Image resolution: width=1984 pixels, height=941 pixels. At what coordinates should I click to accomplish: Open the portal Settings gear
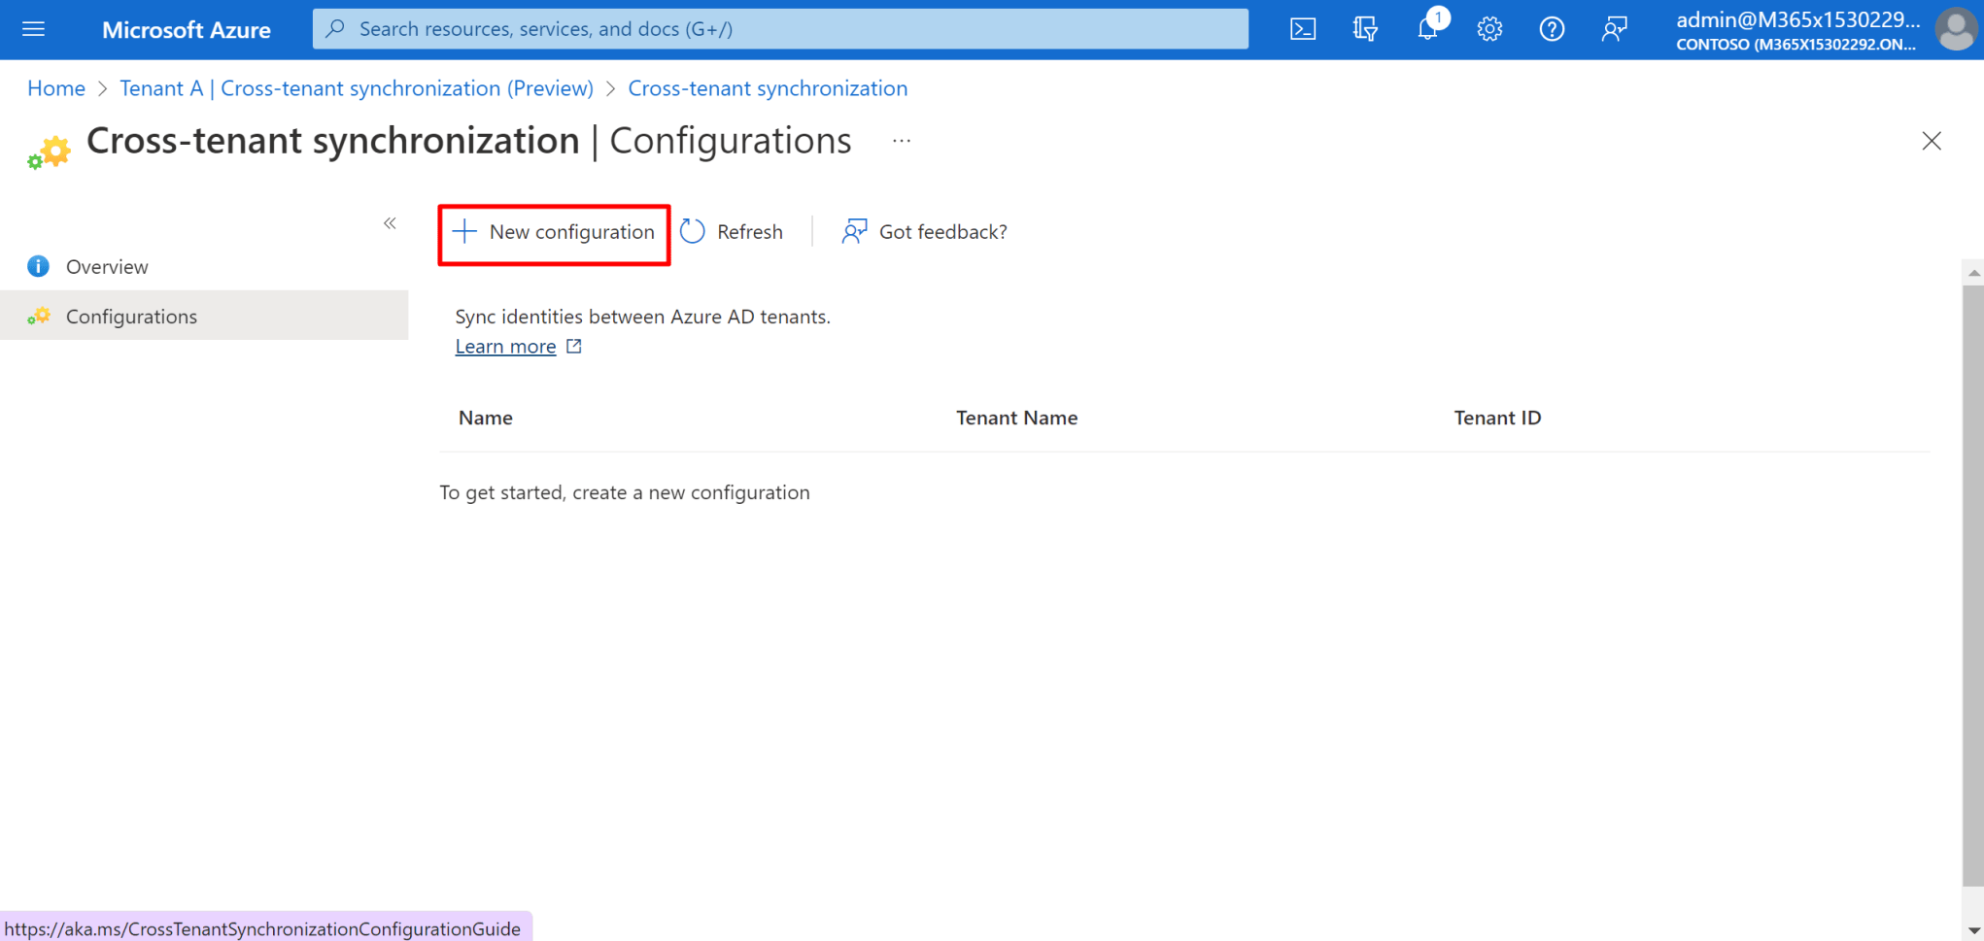click(1488, 29)
